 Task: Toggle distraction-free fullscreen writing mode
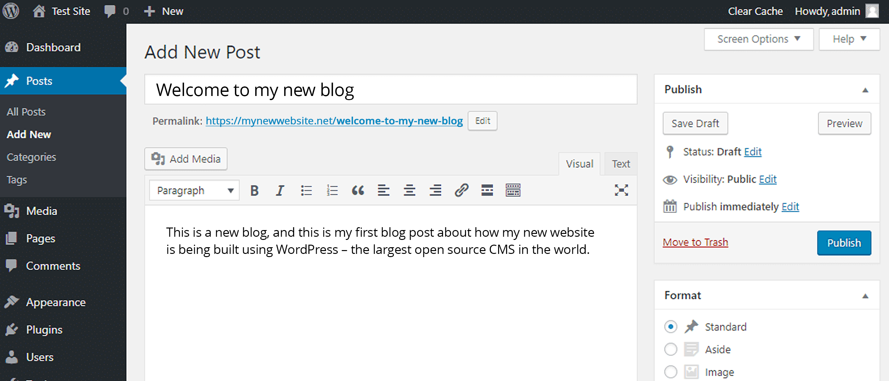coord(621,190)
